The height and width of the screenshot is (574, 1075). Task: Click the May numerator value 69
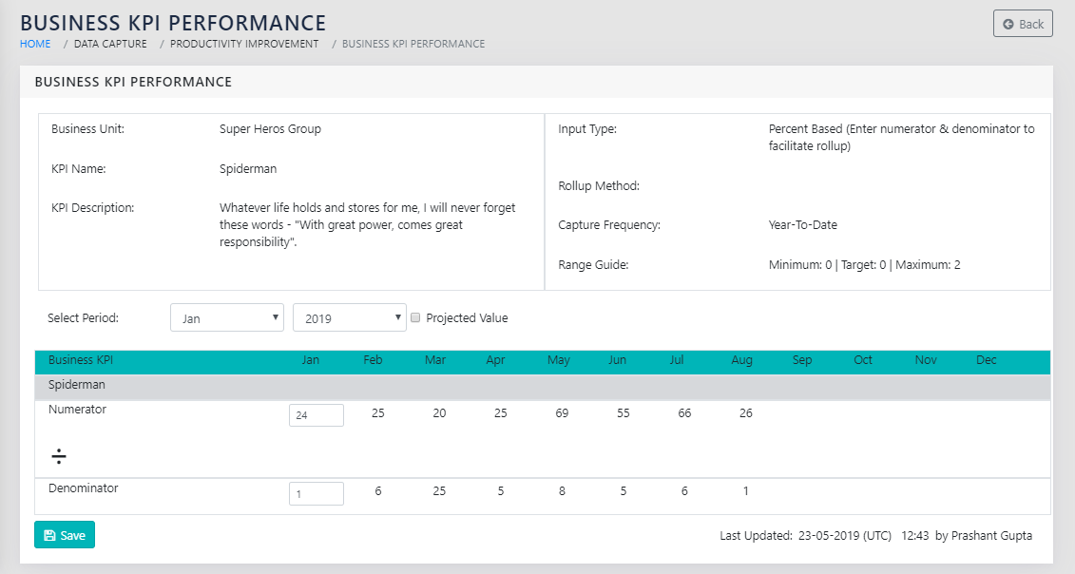pyautogui.click(x=562, y=413)
